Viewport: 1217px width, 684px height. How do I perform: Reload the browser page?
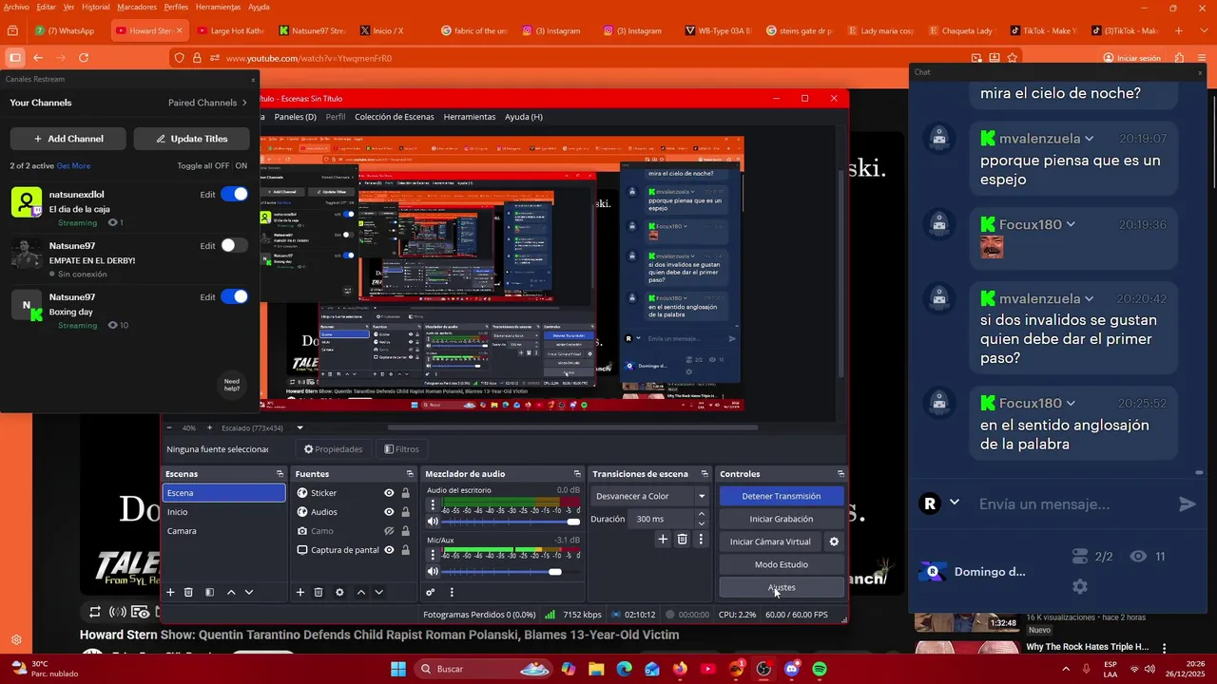point(84,58)
